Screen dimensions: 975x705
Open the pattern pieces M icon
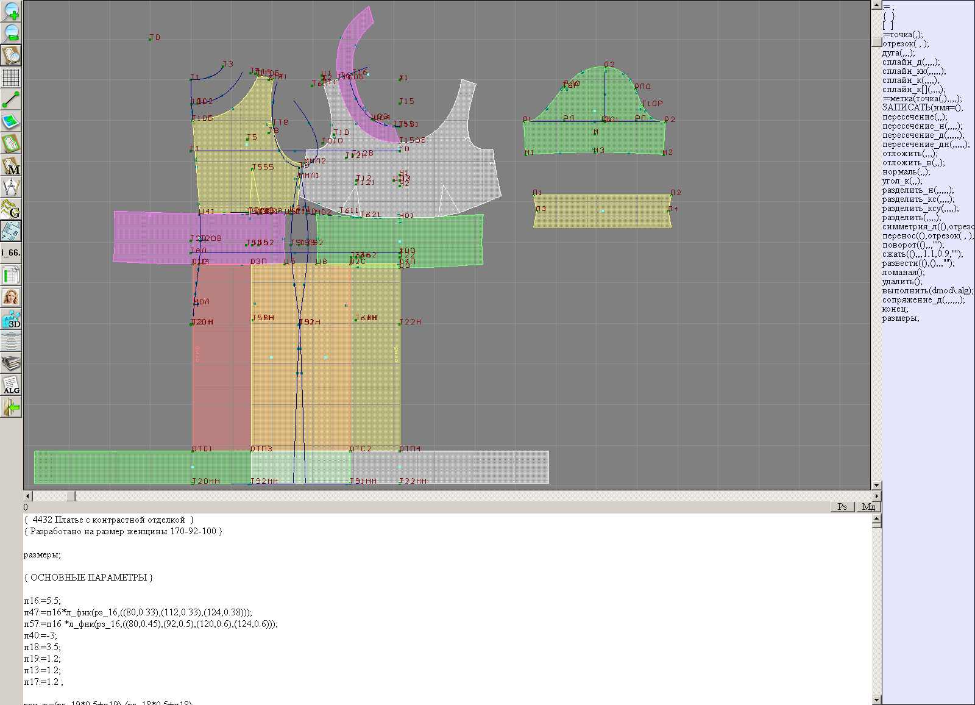point(11,166)
